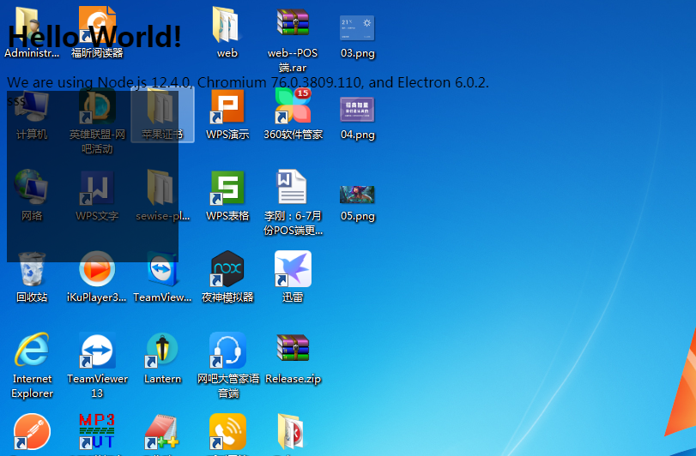Click the 计算机 desktop icon
The height and width of the screenshot is (456, 696).
pyautogui.click(x=32, y=114)
